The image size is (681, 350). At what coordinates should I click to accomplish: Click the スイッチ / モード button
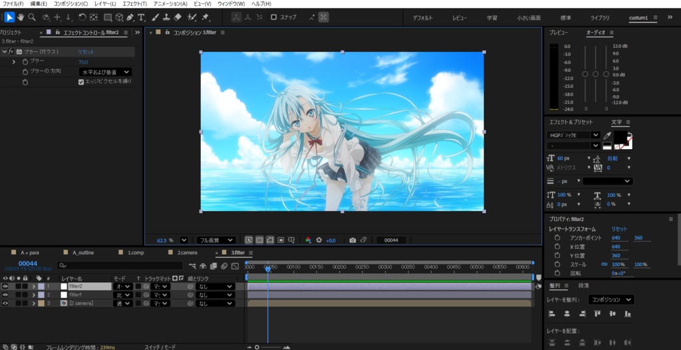[x=160, y=347]
